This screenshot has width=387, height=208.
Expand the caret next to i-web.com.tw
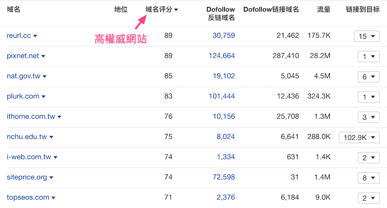[55, 158]
